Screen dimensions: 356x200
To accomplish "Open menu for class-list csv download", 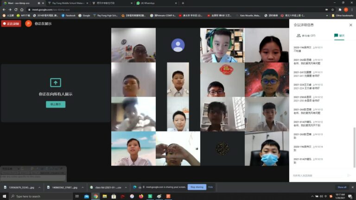I will 126,187.
